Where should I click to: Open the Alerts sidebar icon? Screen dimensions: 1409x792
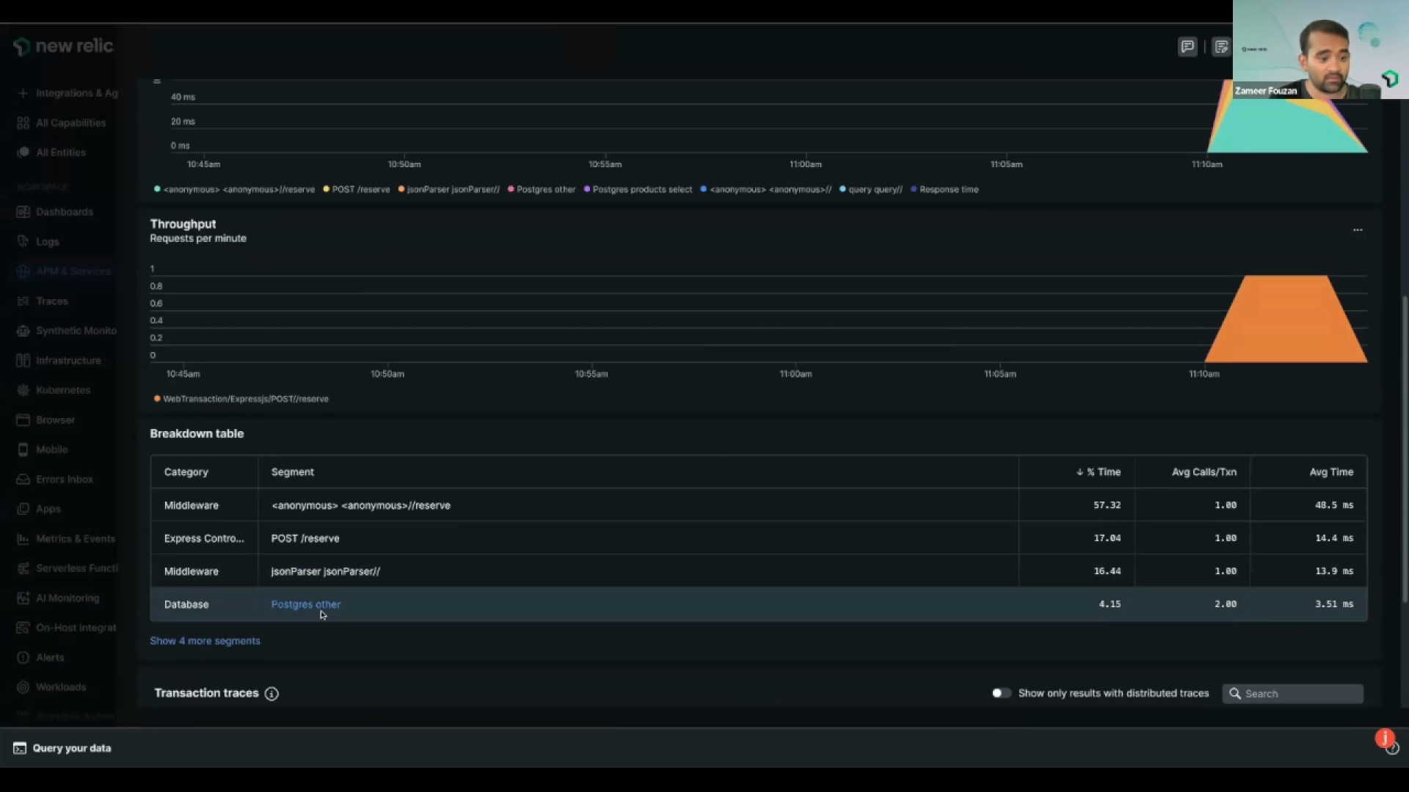point(23,658)
